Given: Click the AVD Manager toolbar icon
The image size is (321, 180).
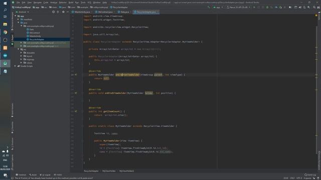Looking at the screenshot, I should point(304,7).
